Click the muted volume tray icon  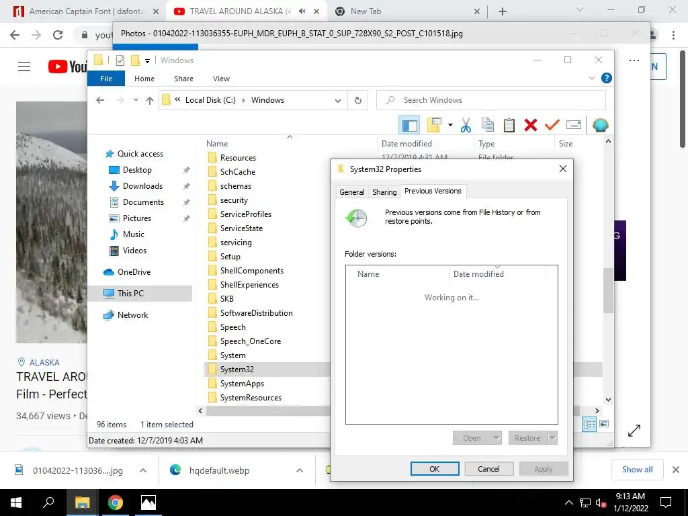pos(601,503)
